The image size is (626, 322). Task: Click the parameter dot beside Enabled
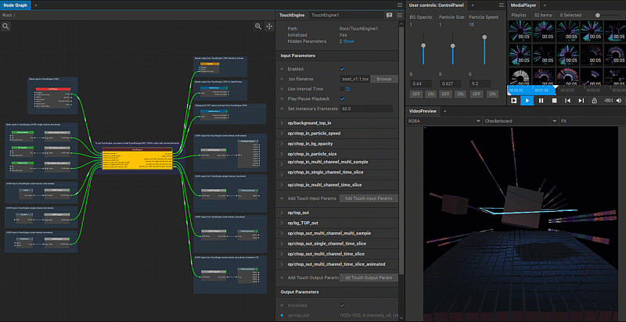tap(282, 69)
